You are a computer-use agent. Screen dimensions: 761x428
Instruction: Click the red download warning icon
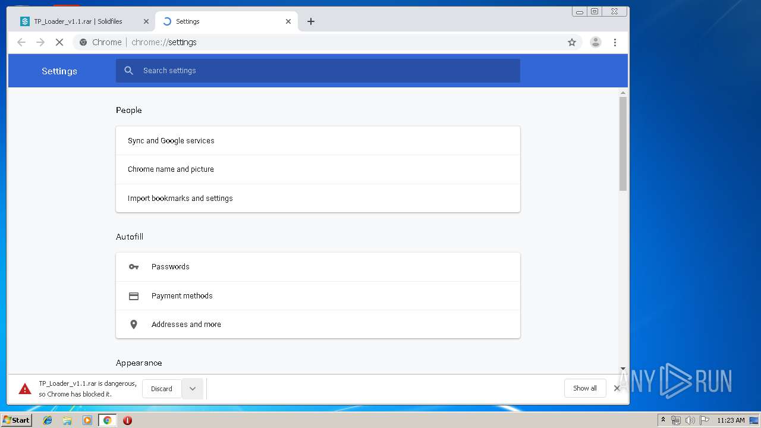[25, 389]
